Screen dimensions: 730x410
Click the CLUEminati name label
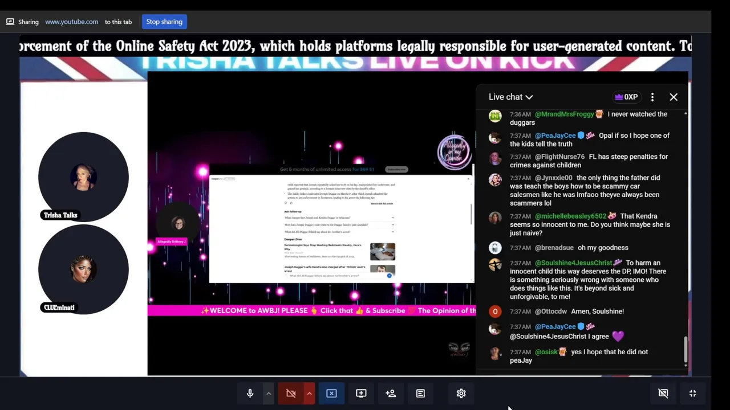[x=59, y=307]
